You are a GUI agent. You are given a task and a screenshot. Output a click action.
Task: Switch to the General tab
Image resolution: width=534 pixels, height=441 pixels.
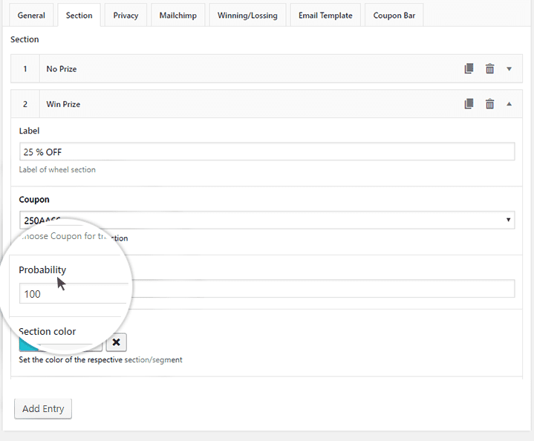31,16
